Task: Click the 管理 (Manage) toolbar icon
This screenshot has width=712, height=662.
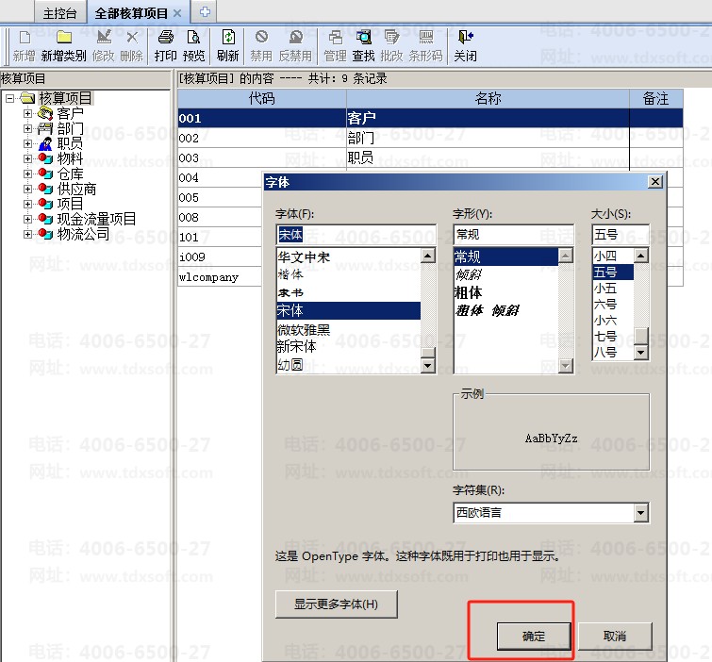Action: pyautogui.click(x=336, y=38)
